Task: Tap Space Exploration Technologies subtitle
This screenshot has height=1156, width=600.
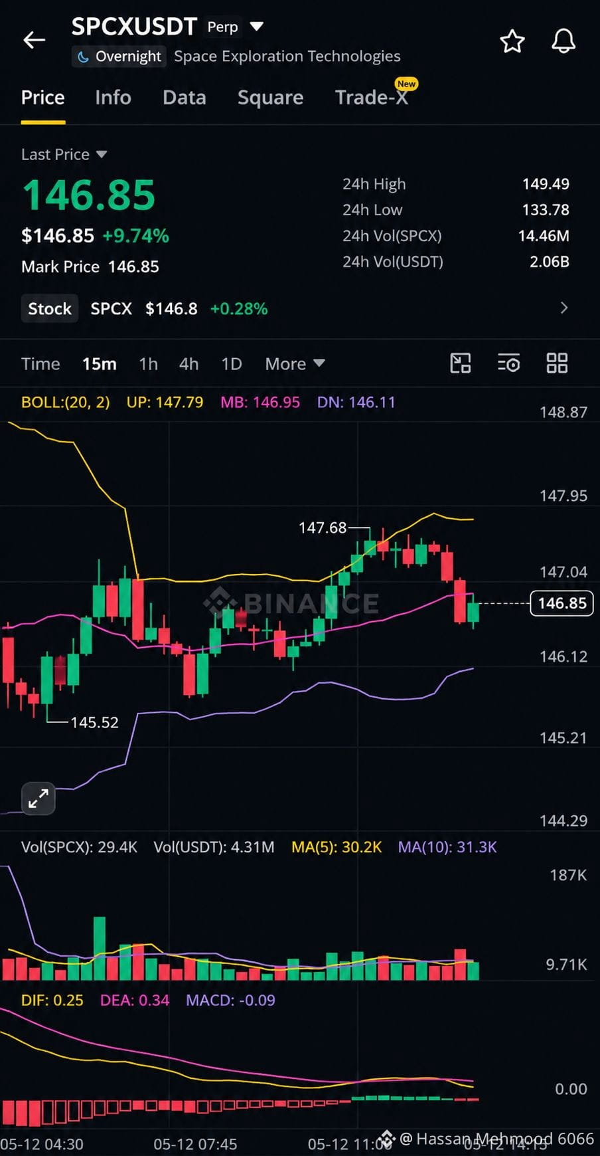Action: tap(287, 56)
